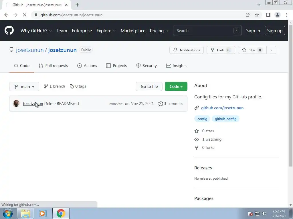Switch to the Security tab
293x219 pixels.
click(146, 66)
